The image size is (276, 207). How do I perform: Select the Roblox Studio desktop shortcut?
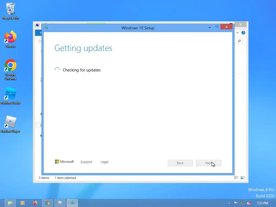[x=11, y=96]
